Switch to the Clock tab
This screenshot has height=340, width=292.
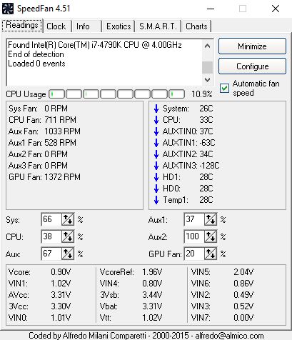tap(56, 26)
